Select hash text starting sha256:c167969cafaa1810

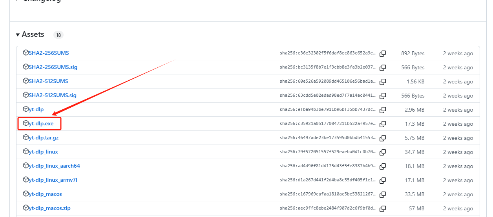point(328,194)
